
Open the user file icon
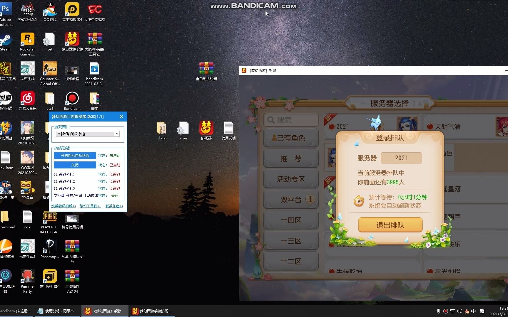coord(184,131)
